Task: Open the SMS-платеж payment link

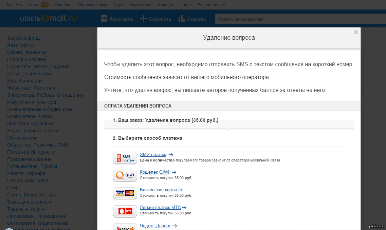Action: tap(153, 155)
